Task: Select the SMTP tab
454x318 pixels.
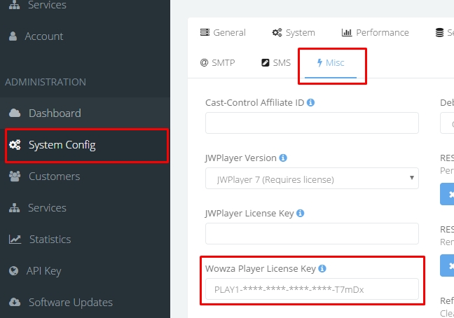Action: click(217, 62)
